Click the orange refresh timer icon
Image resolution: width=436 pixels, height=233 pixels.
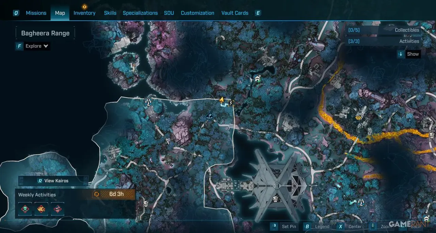[97, 194]
